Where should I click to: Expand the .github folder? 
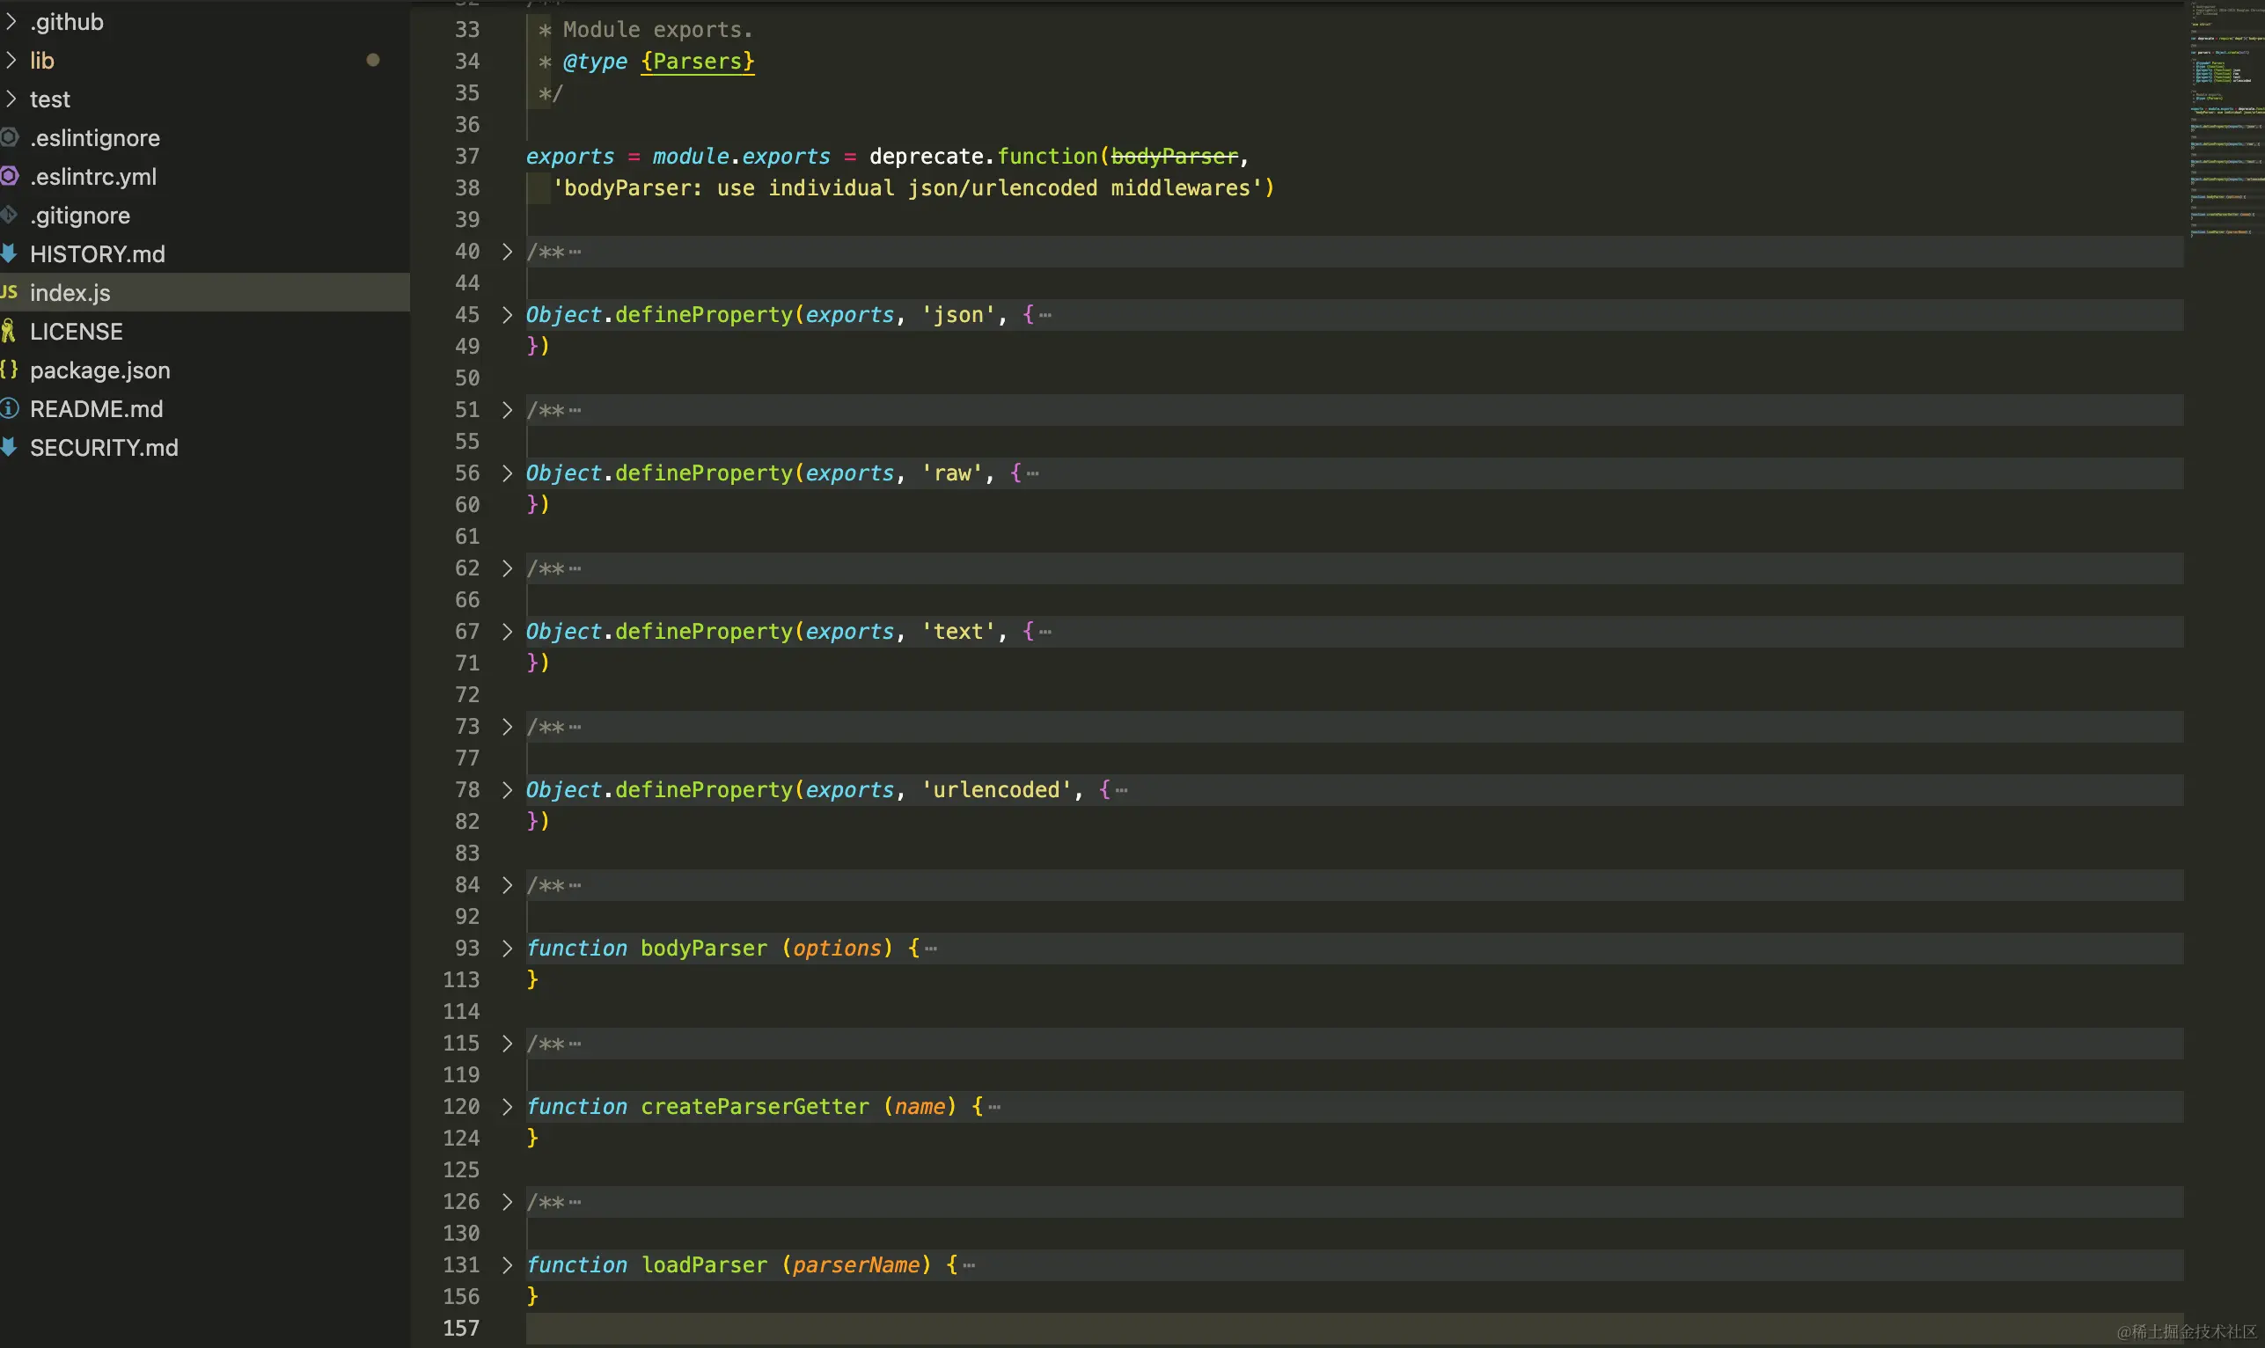click(x=11, y=21)
